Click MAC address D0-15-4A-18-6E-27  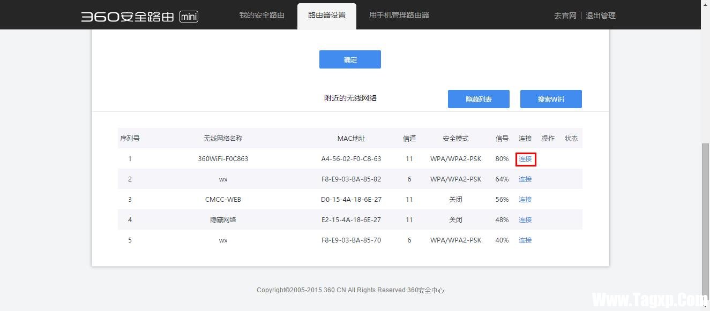point(351,200)
